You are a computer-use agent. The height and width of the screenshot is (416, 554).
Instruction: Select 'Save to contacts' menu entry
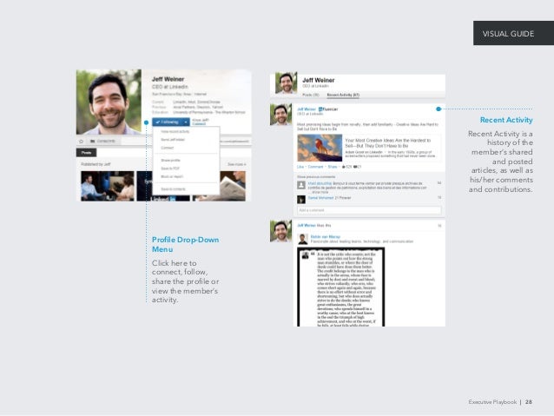click(x=173, y=189)
